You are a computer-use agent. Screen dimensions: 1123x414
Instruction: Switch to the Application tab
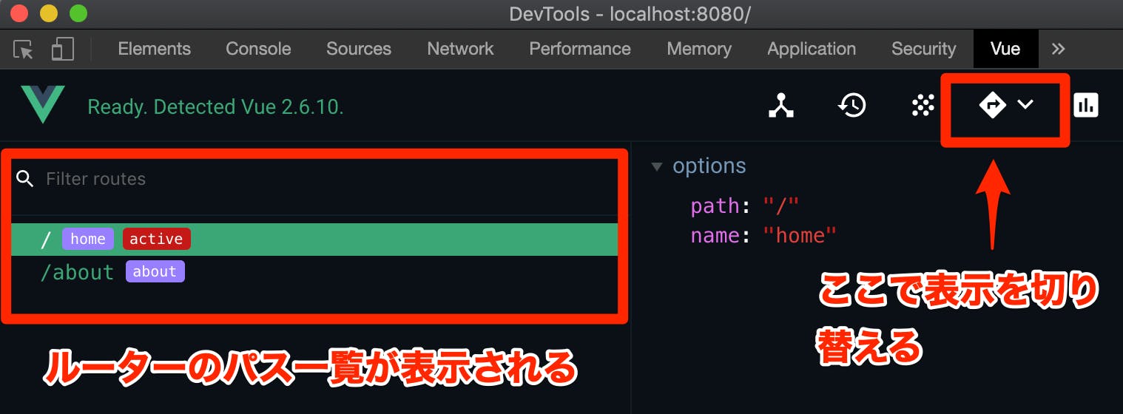[812, 49]
